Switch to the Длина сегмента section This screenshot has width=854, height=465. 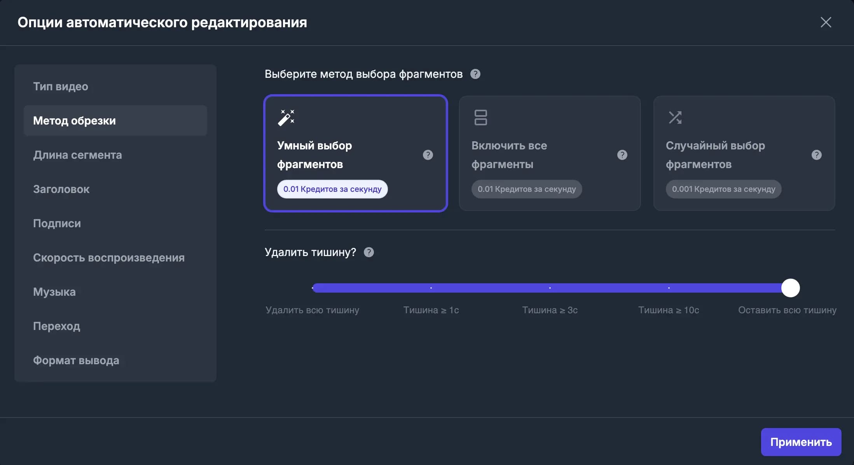77,155
